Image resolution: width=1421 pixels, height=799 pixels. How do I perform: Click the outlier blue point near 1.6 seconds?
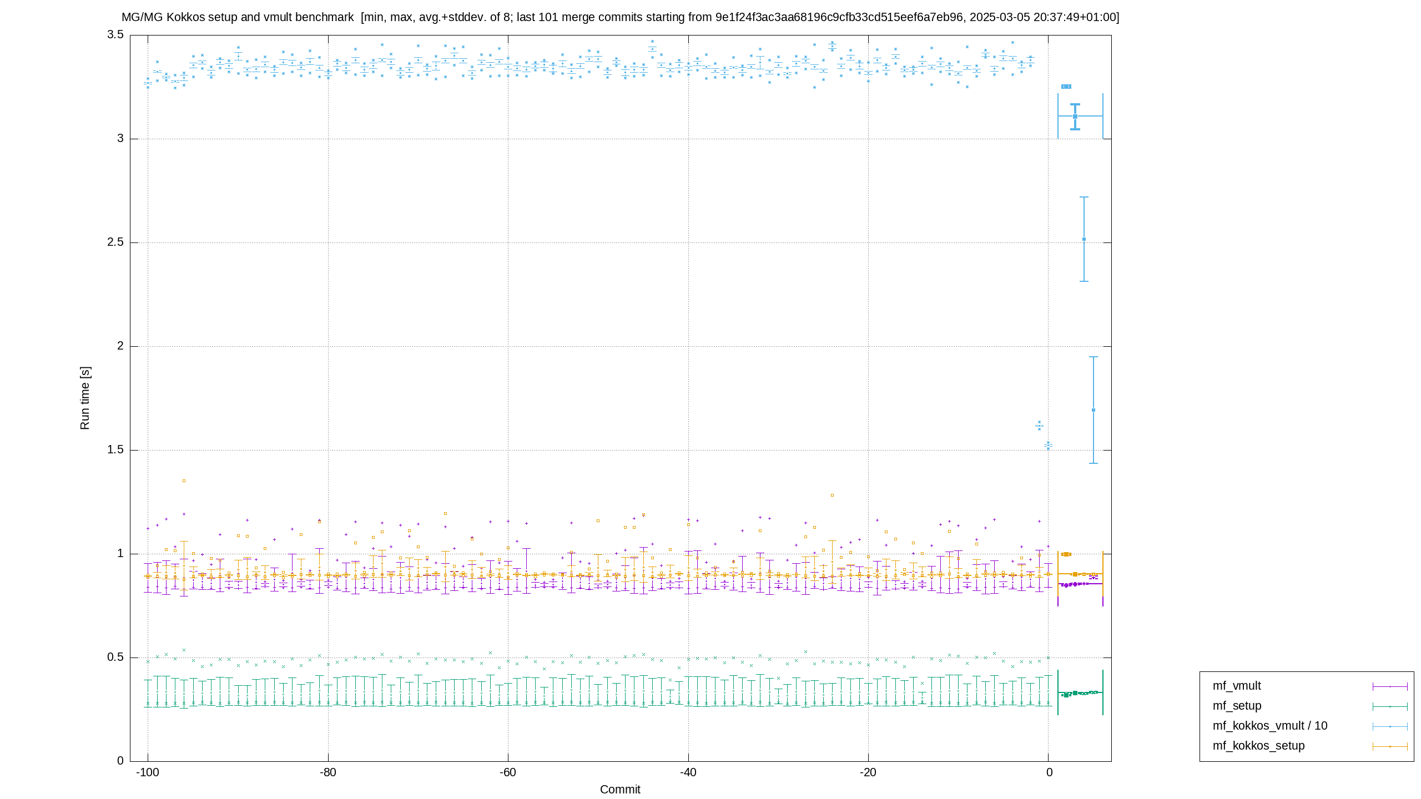tap(1039, 426)
